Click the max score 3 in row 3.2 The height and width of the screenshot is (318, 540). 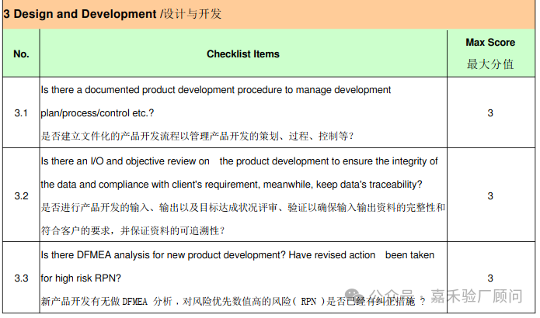click(490, 196)
